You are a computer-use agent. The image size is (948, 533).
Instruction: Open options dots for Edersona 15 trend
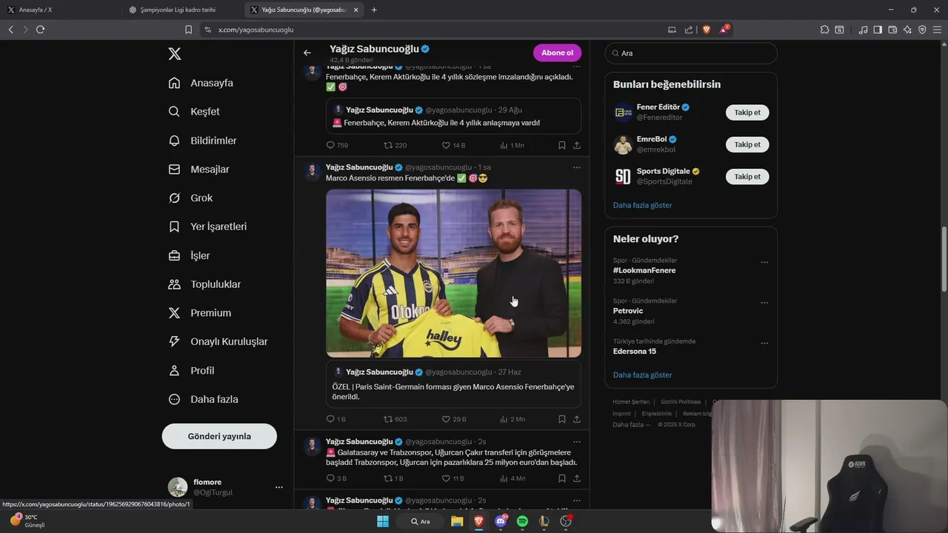tap(764, 343)
